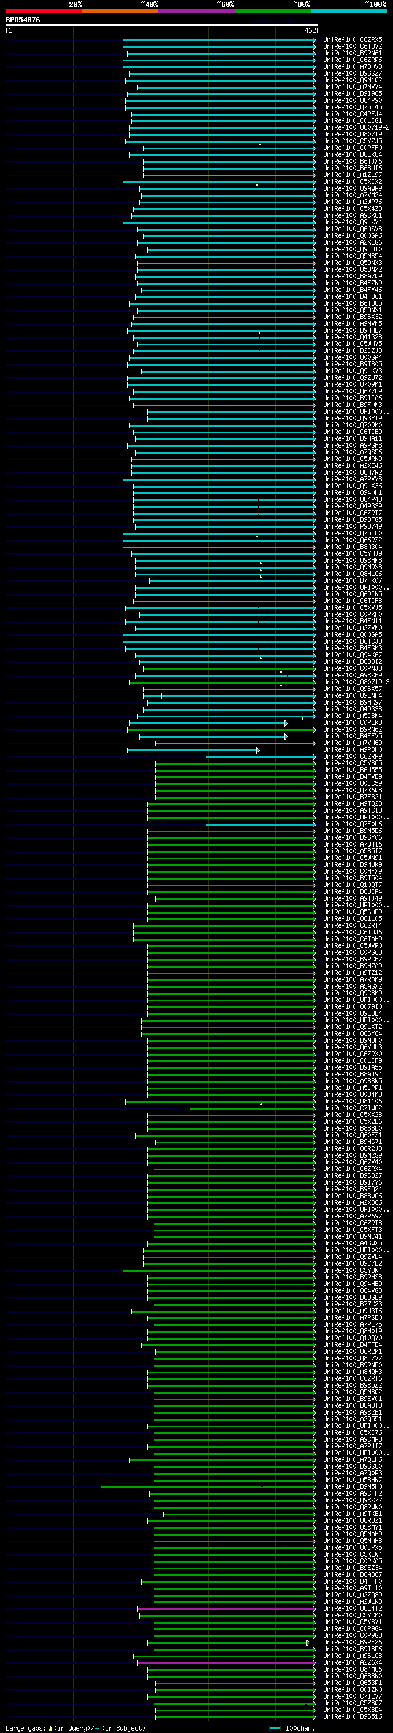
Task: Select the UniRef100_C5YZJ5 label
Action: [x=352, y=141]
